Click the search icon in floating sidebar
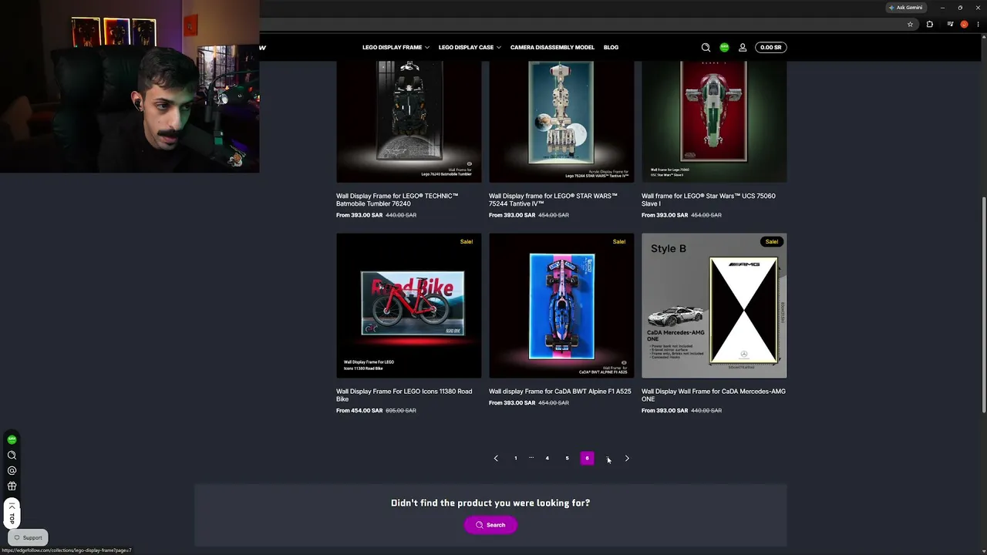This screenshot has height=555, width=987. [x=12, y=455]
